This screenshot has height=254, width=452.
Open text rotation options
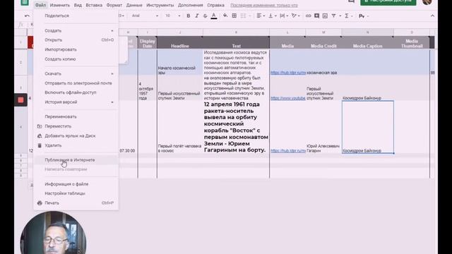click(x=295, y=16)
